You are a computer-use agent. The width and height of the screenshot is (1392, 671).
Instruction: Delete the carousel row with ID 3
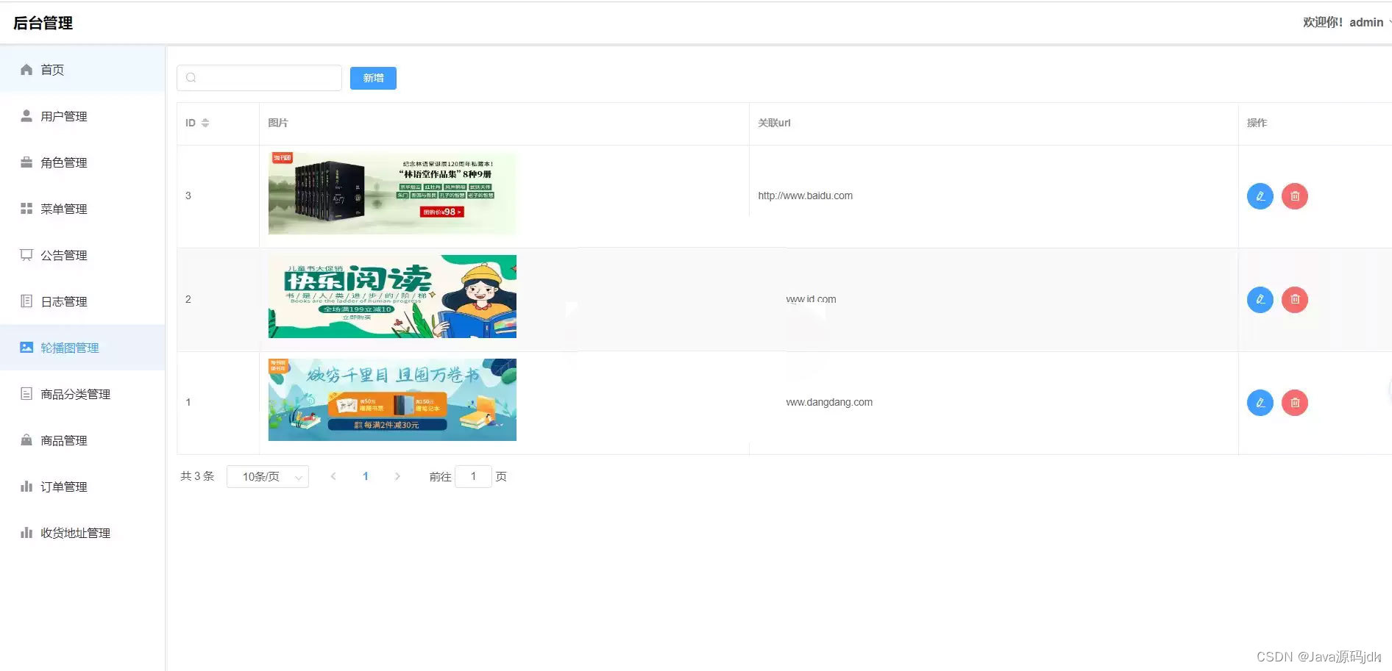(x=1295, y=196)
